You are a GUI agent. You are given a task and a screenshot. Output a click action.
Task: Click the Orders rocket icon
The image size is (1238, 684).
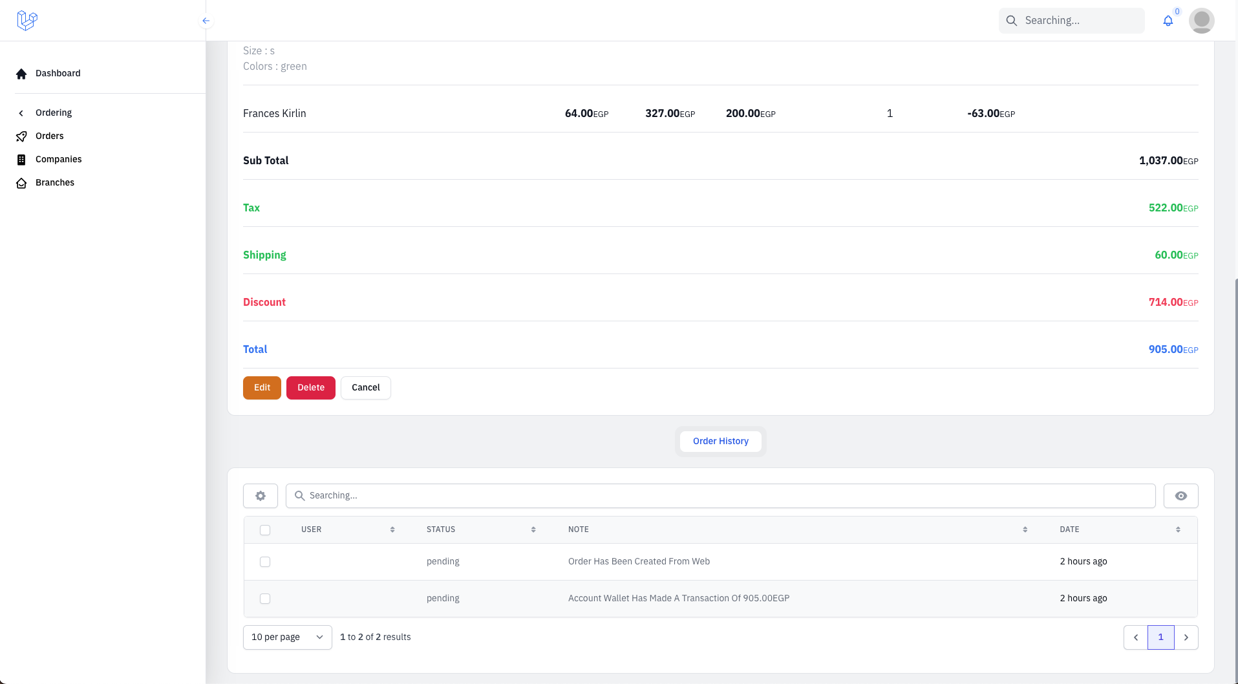[x=21, y=136]
